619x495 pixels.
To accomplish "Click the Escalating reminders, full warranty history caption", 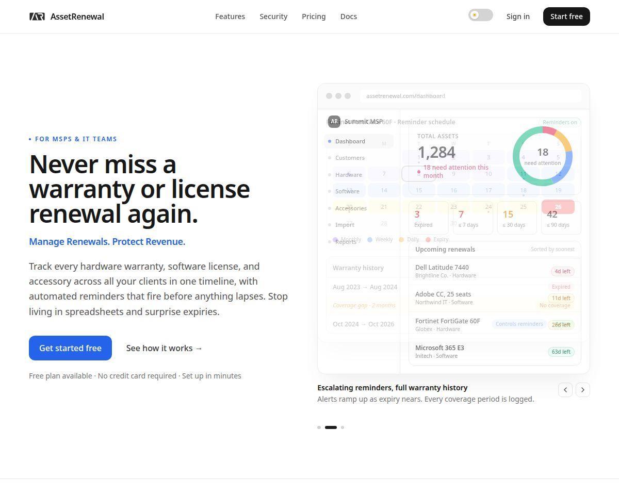I will tap(393, 388).
